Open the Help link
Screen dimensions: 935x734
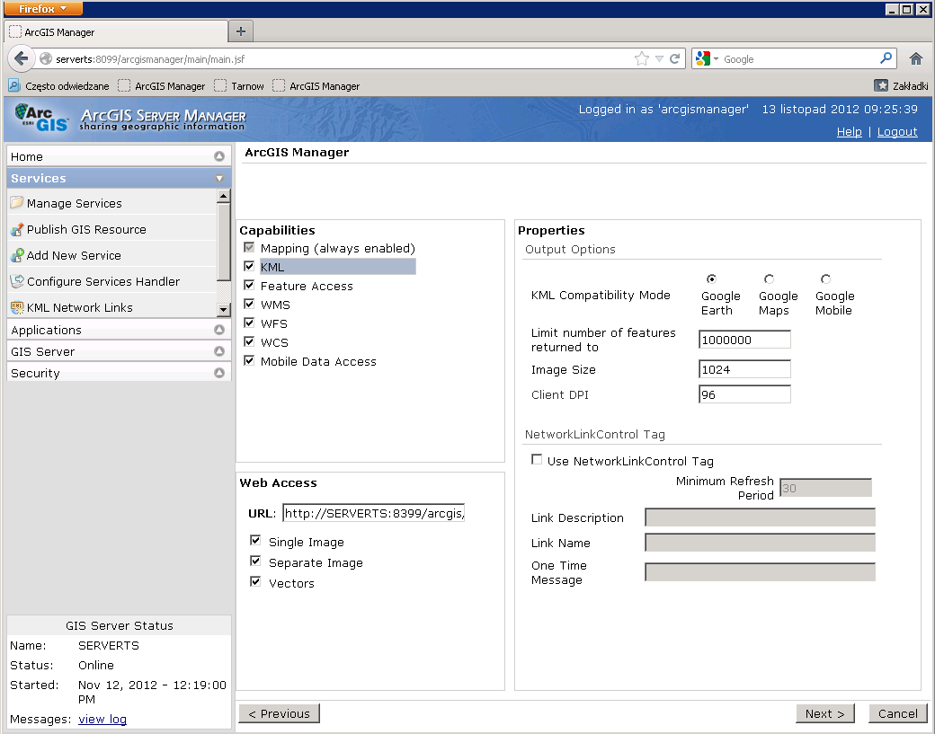click(x=849, y=132)
